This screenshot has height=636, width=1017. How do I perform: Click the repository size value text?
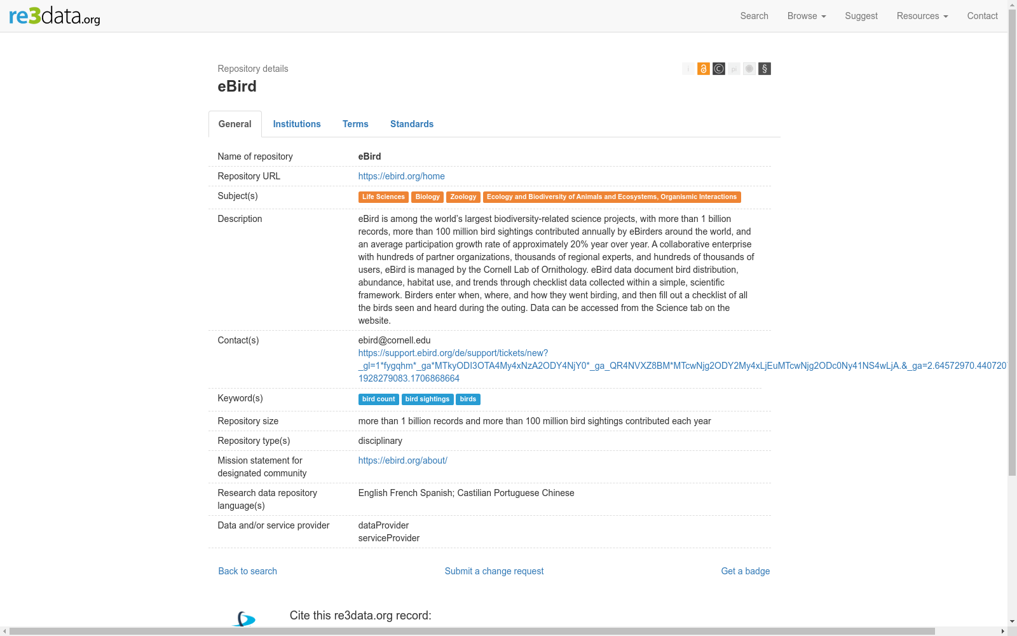[x=535, y=421]
